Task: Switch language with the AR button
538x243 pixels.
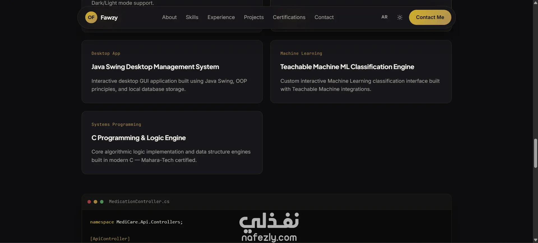Action: tap(384, 17)
